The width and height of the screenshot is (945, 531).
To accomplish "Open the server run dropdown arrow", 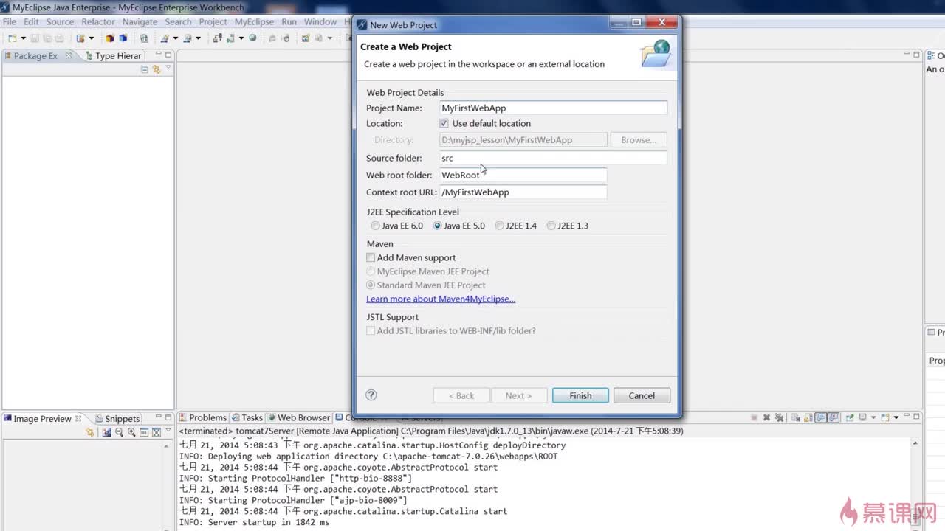I will pyautogui.click(x=241, y=38).
